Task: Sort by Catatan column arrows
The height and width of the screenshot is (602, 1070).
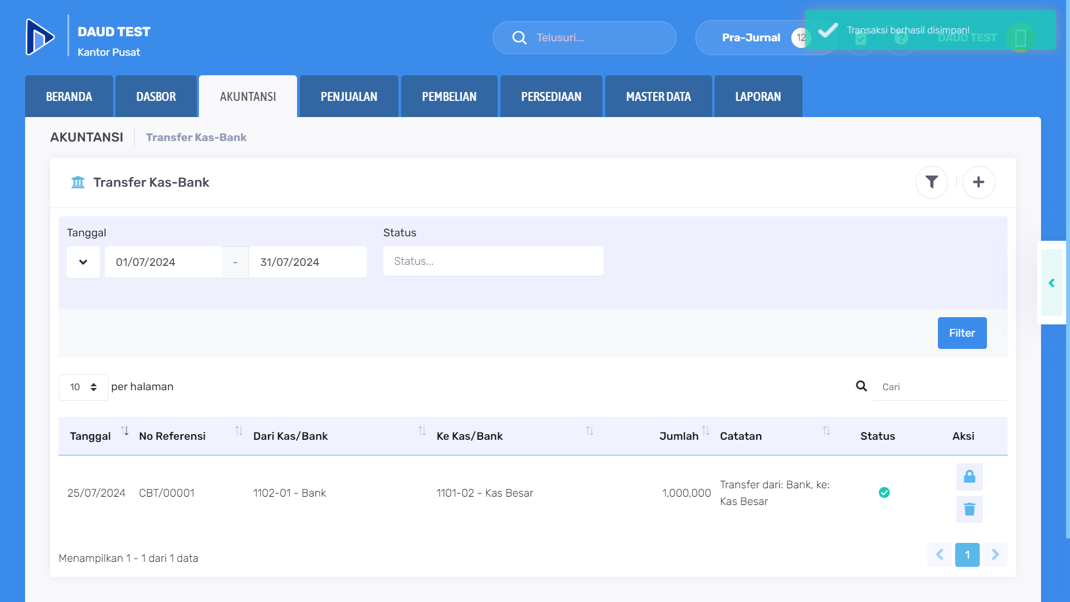Action: tap(826, 431)
